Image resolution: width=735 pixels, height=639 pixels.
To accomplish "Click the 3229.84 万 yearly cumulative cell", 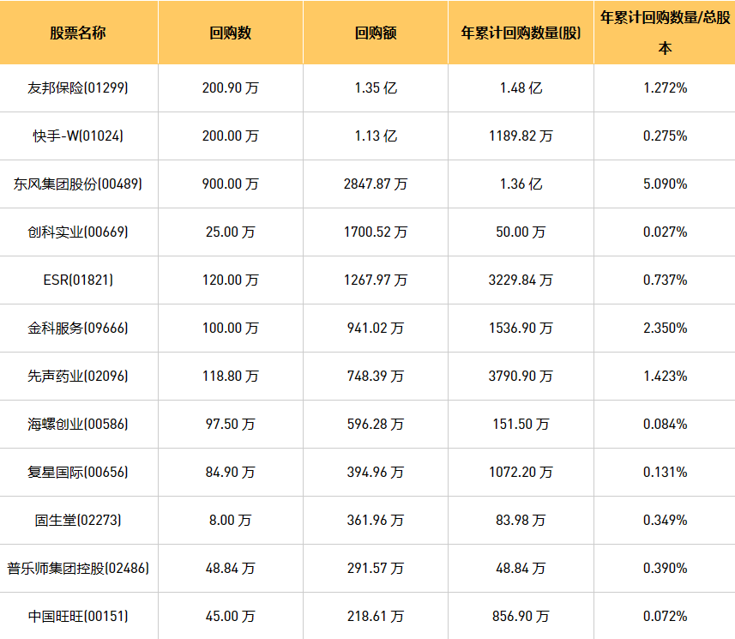I will pos(521,280).
